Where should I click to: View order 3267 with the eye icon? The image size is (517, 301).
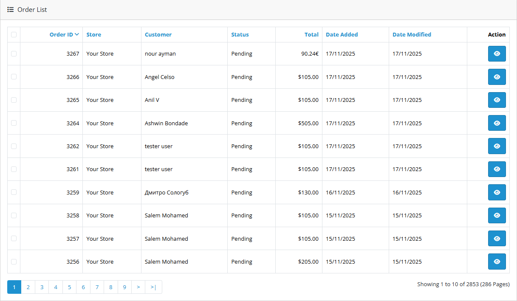click(497, 54)
